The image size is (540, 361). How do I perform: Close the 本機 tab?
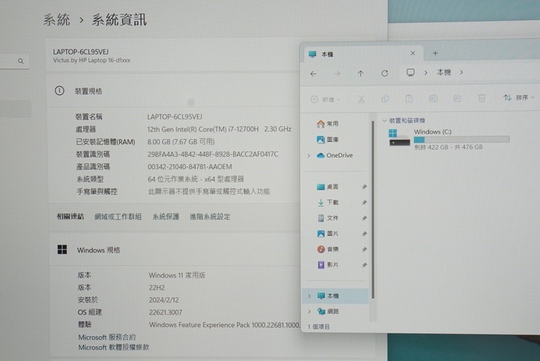(412, 53)
